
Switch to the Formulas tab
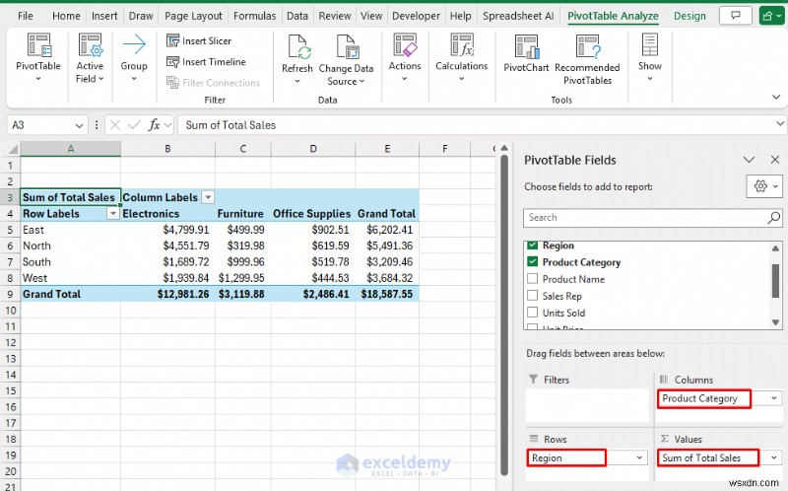(255, 16)
